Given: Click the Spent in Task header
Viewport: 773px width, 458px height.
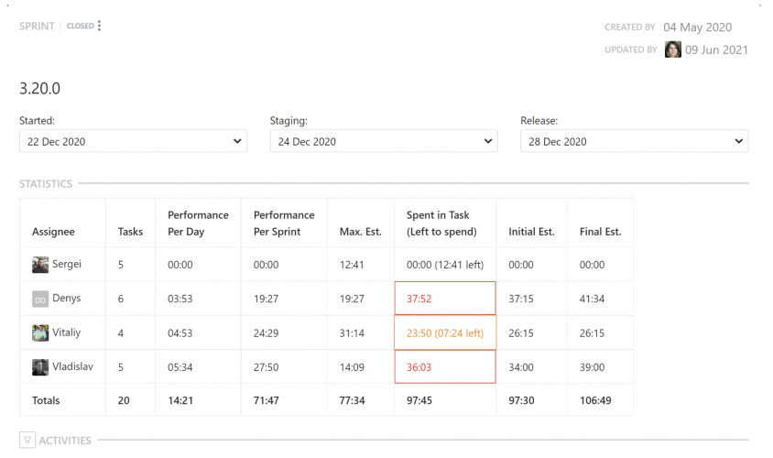Looking at the screenshot, I should point(441,224).
